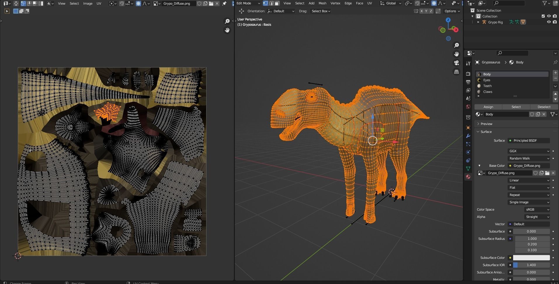559x284 pixels.
Task: Click pan hand gizmo in UV editor
Action: pos(227,30)
